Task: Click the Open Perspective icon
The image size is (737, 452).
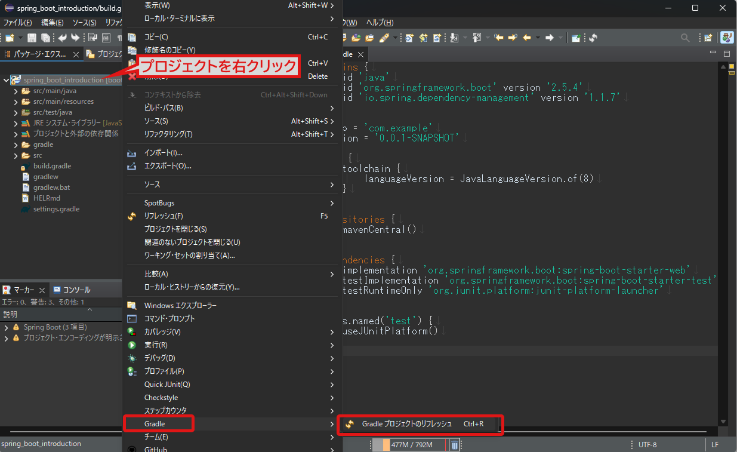Action: 708,38
